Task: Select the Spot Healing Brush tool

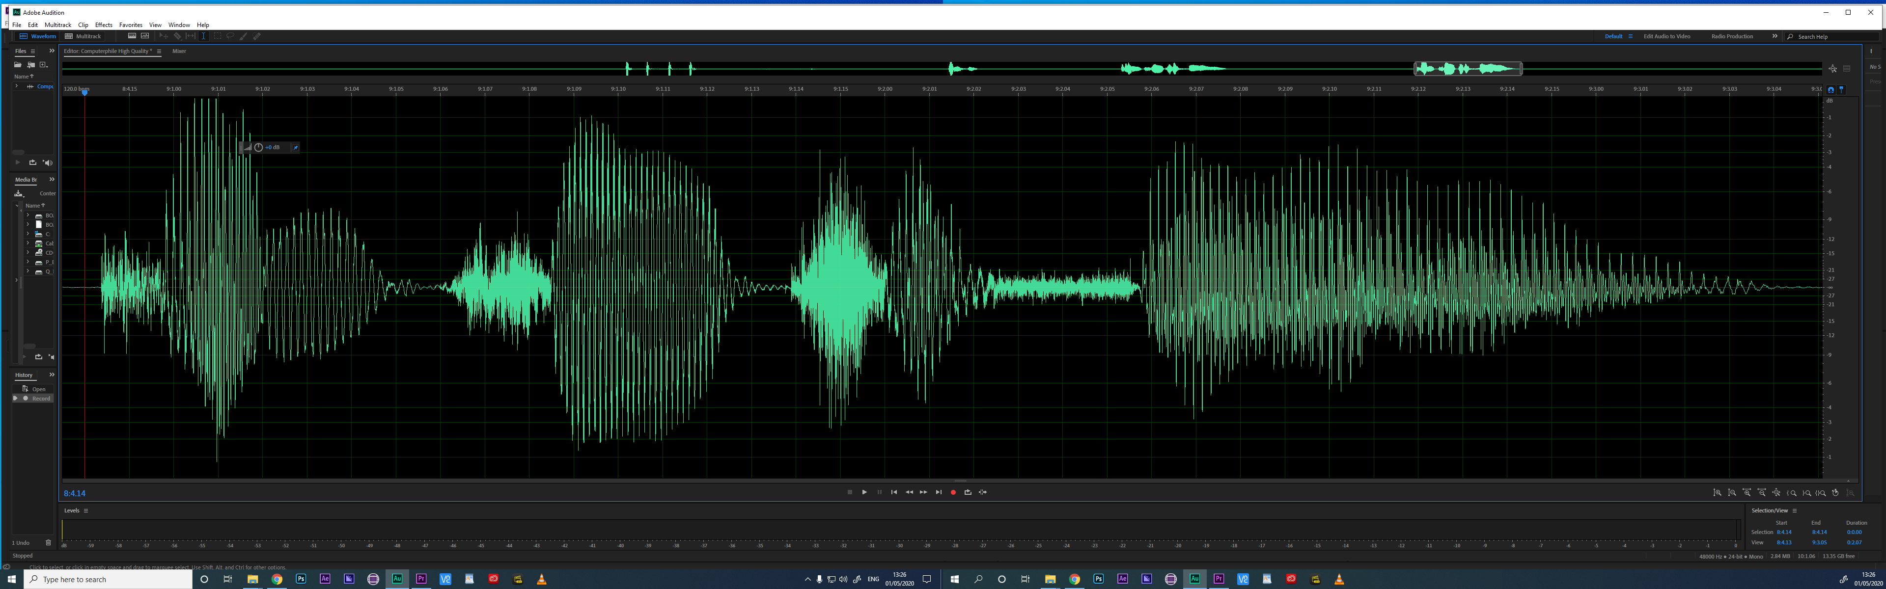Action: pos(256,36)
